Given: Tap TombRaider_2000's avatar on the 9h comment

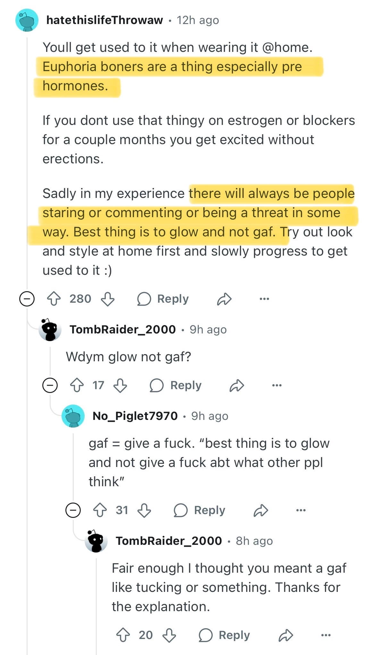Looking at the screenshot, I should click(x=50, y=329).
